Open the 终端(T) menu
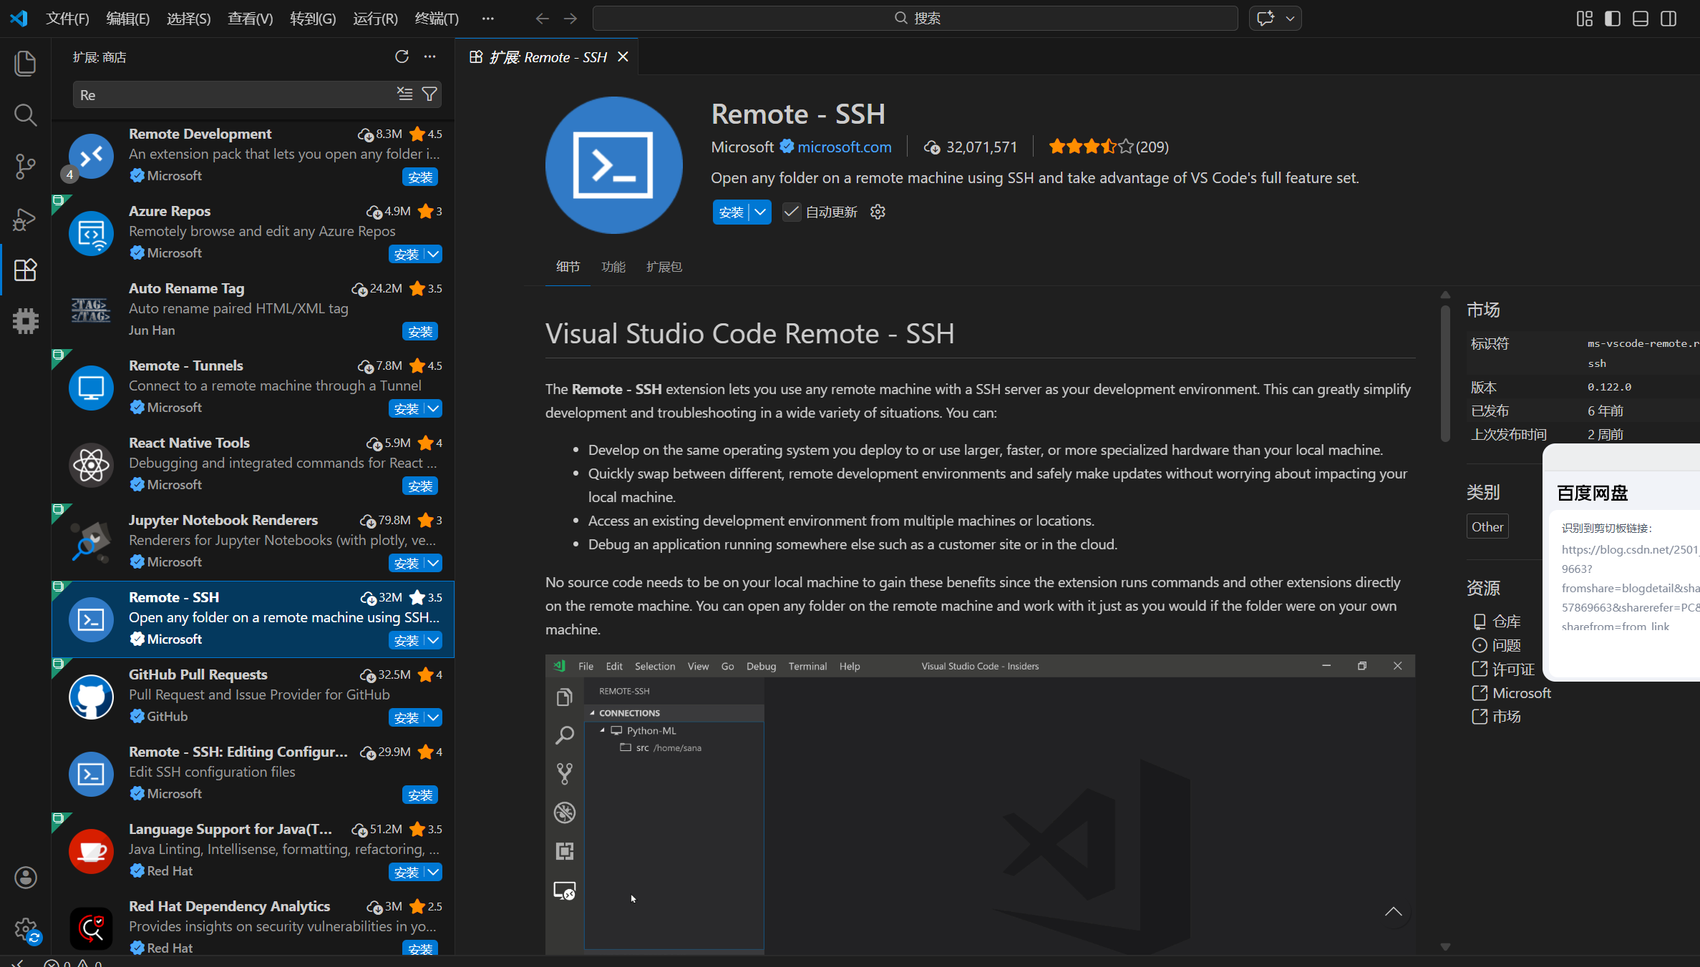 click(x=437, y=19)
